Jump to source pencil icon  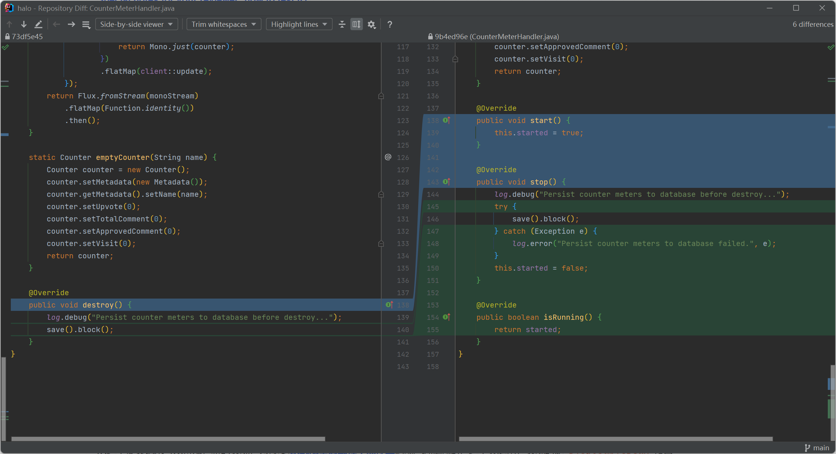tap(38, 24)
